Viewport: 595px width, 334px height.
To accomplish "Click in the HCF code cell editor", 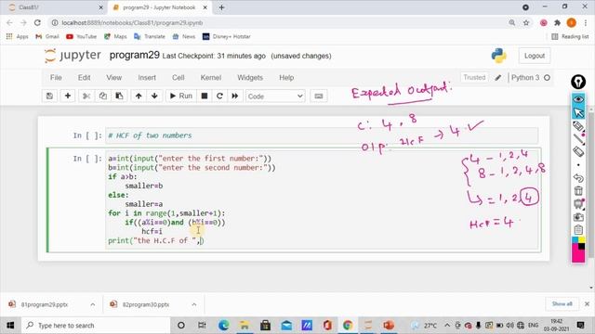I will tap(323, 199).
